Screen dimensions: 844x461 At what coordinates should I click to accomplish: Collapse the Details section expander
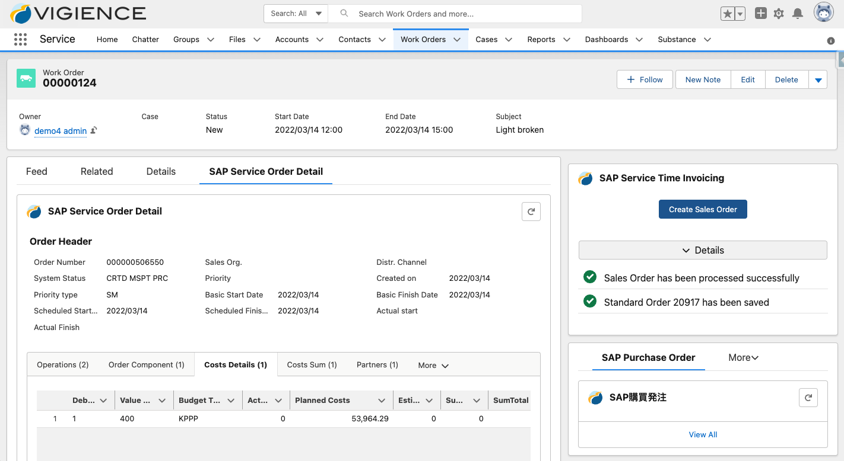703,250
